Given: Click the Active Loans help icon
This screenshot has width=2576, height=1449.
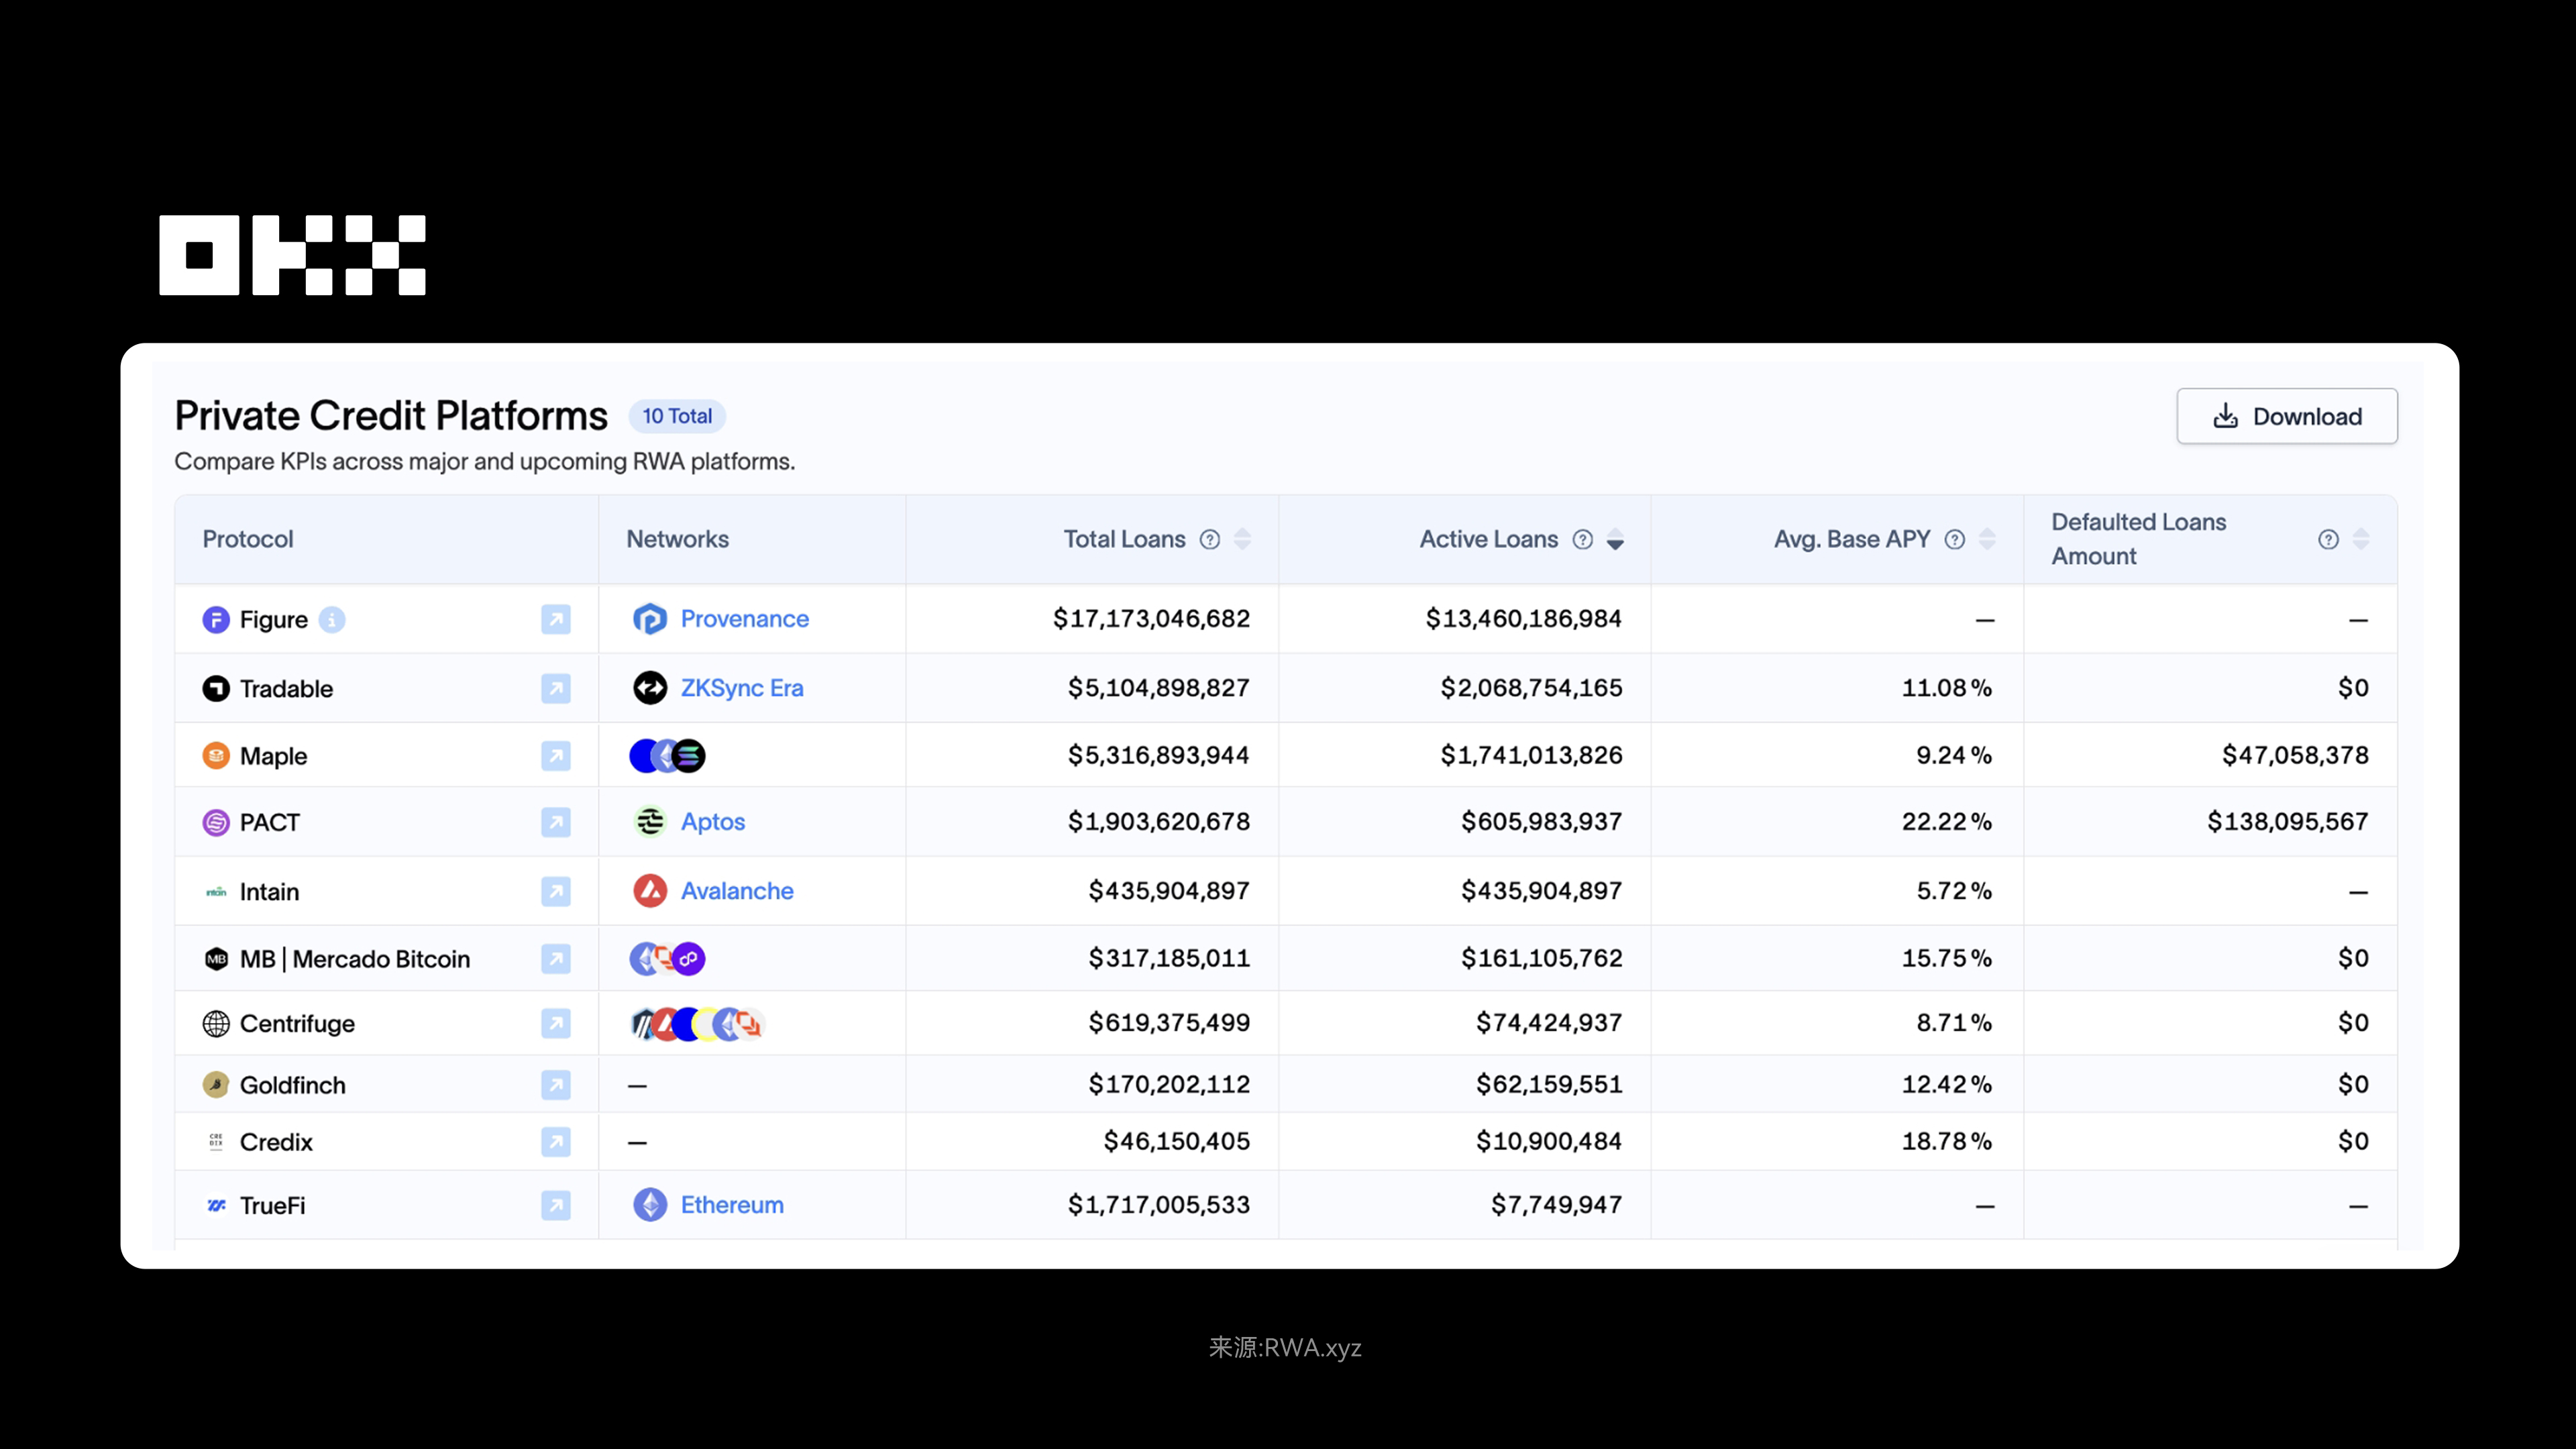Looking at the screenshot, I should [x=1582, y=540].
